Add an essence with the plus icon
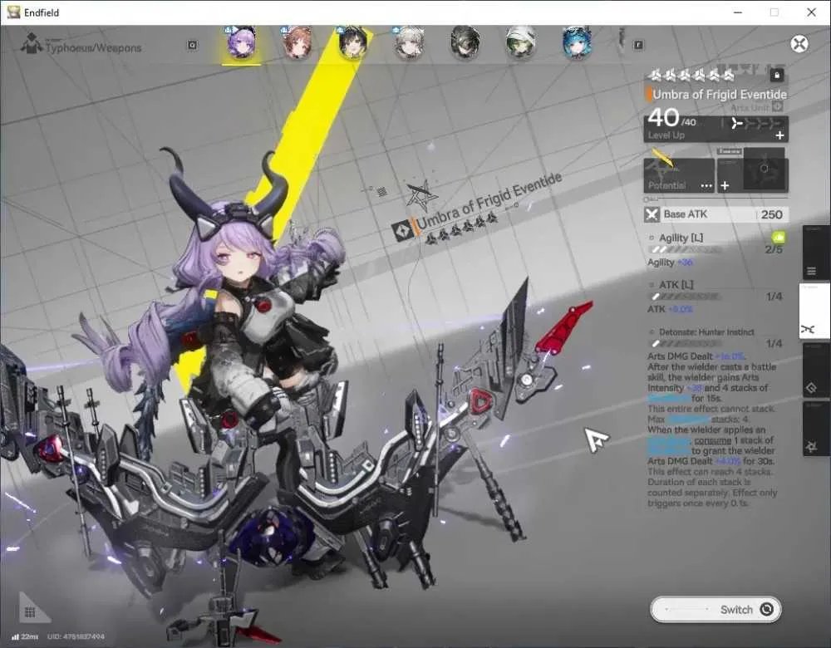Viewport: 831px width, 648px height. pos(725,185)
